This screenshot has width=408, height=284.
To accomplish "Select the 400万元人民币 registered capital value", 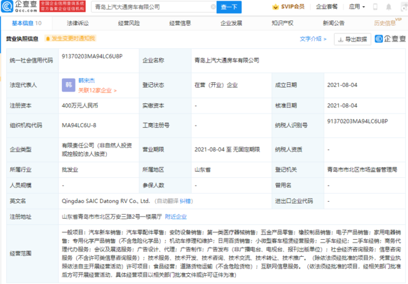I will [80, 105].
